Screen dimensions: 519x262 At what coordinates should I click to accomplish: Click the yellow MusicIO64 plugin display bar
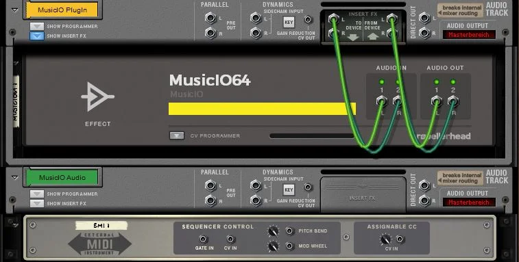pos(262,109)
